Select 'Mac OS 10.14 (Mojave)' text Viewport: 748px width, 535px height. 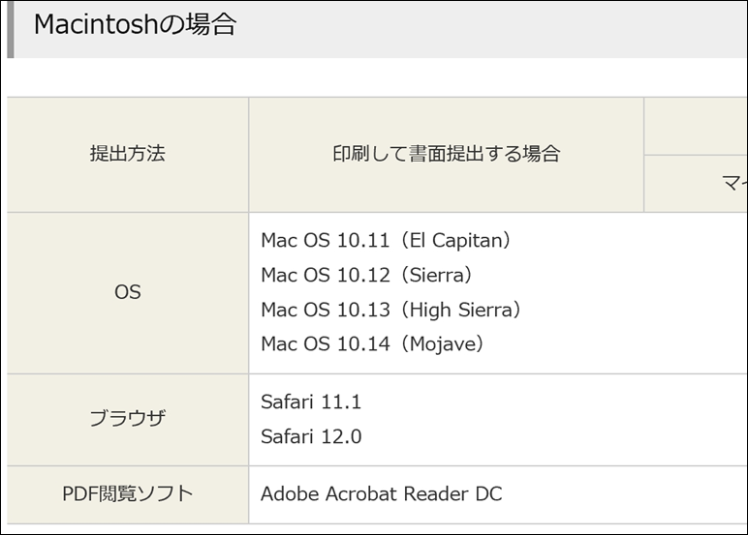click(373, 344)
